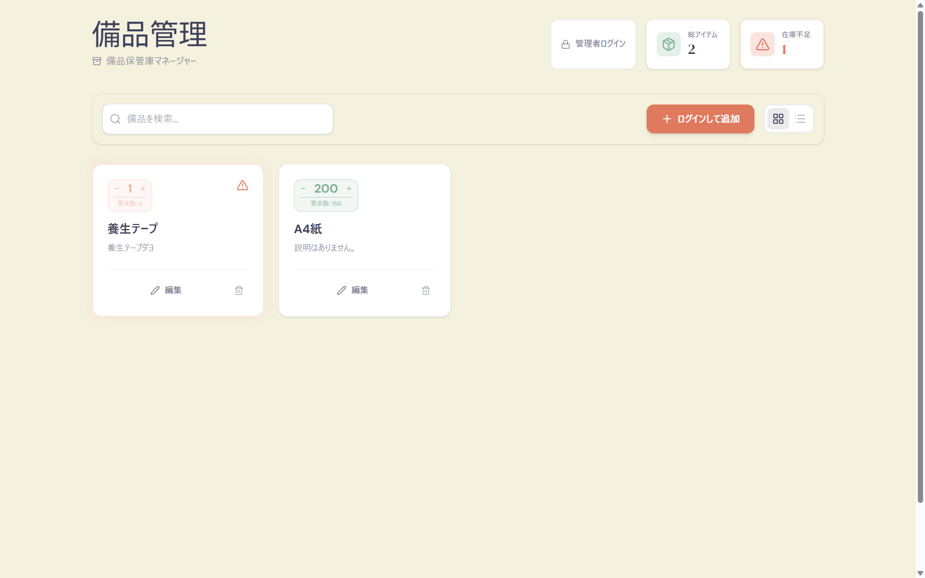
Task: Click the low stock warning icon on 養生テープ card
Action: 242,185
